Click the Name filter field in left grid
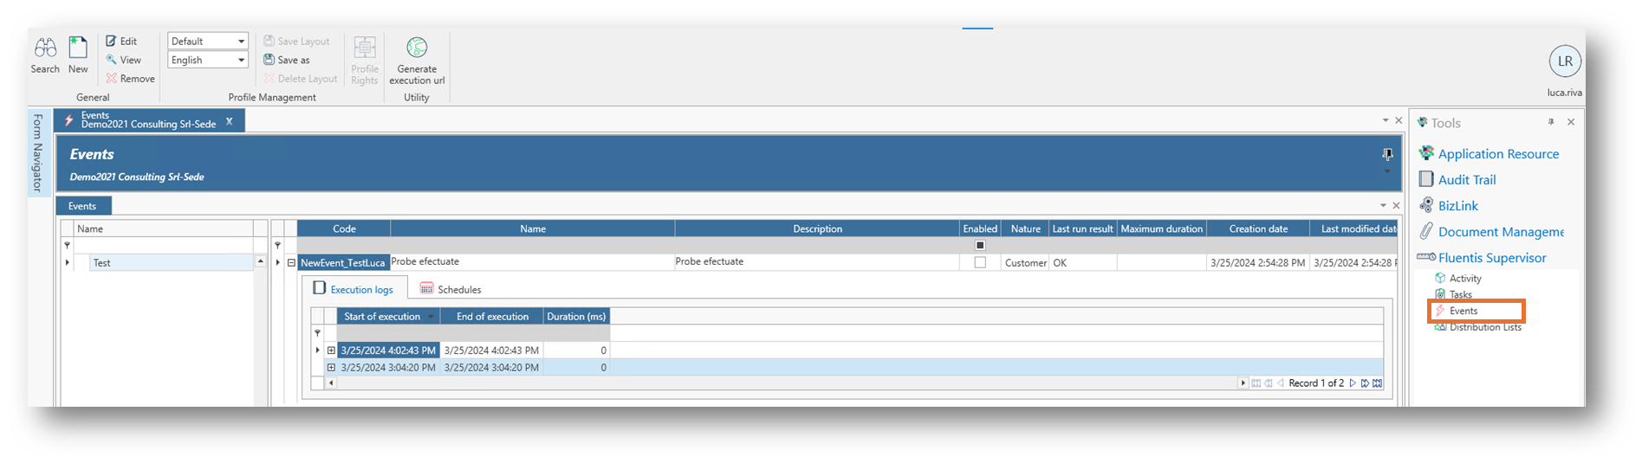Viewport: 1642px width, 463px height. 163,246
